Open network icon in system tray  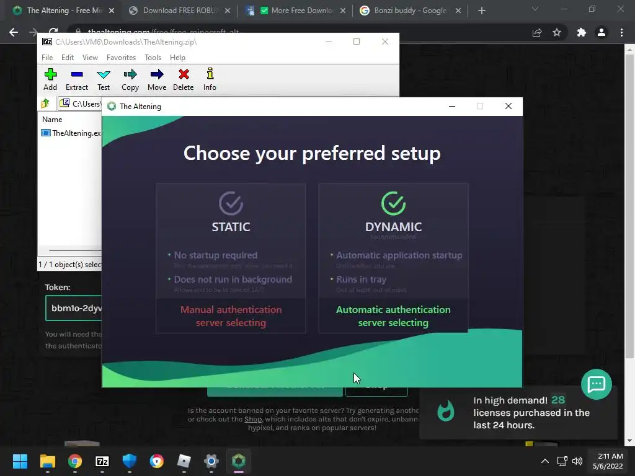562,461
